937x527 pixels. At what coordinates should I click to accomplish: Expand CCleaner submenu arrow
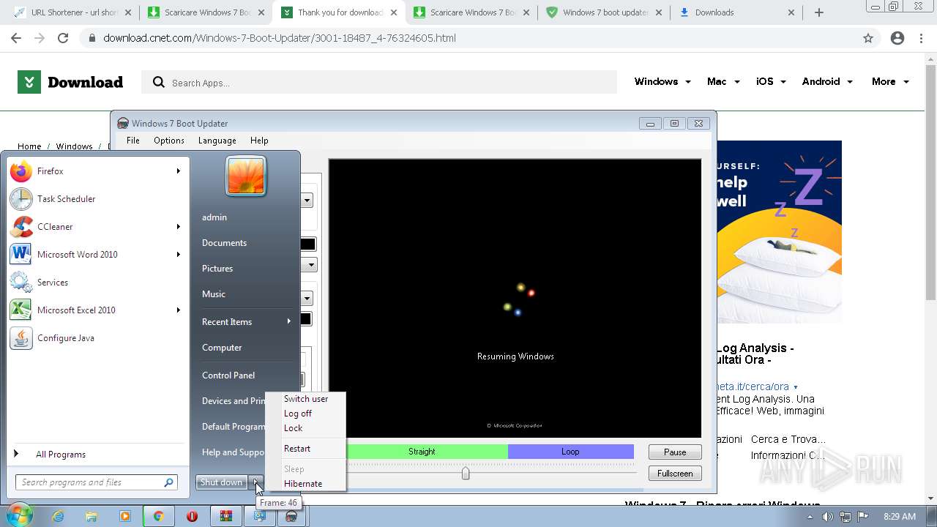point(178,227)
